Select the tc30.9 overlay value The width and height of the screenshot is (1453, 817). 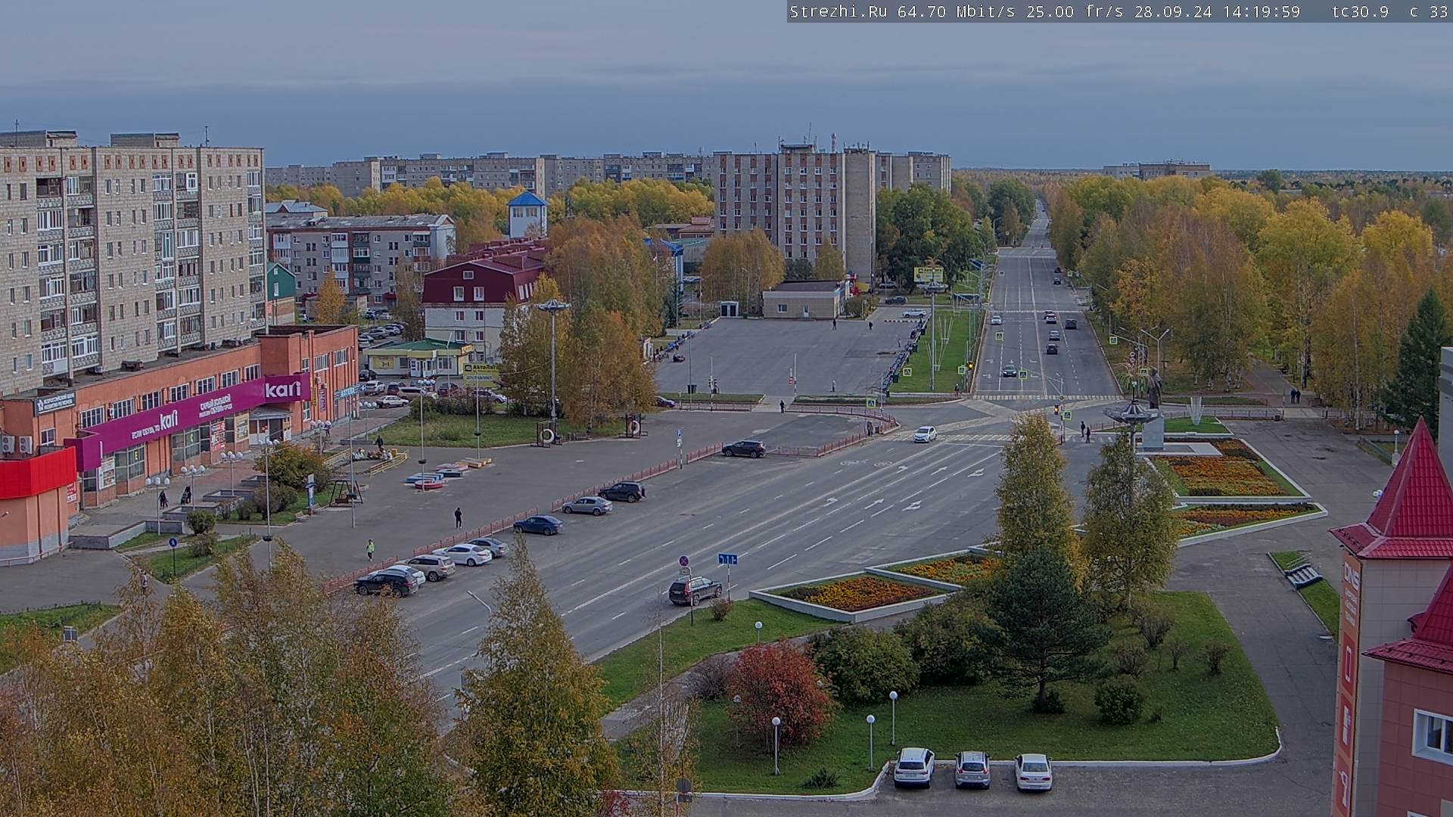pos(1360,11)
